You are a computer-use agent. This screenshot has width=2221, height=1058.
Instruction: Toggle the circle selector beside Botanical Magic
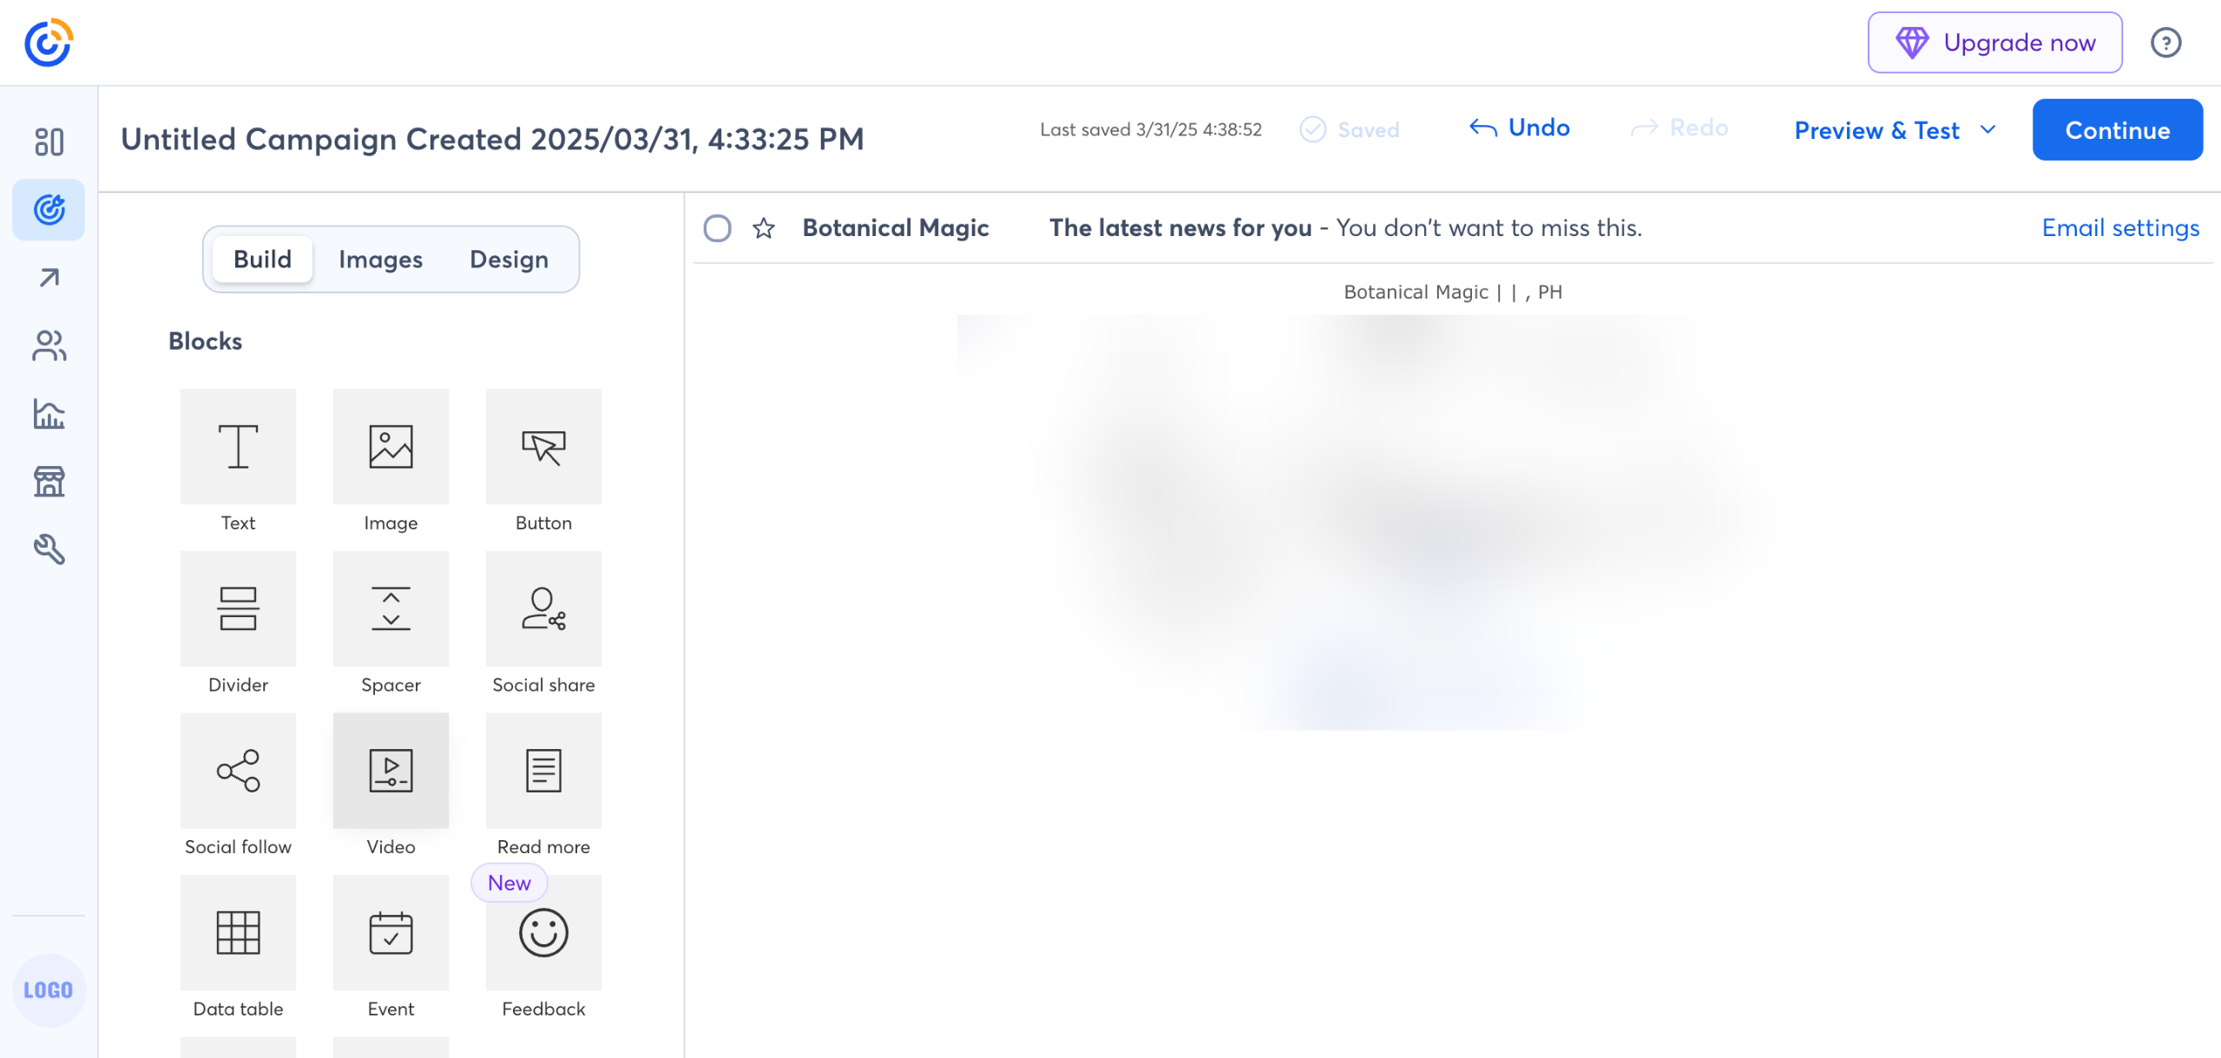(x=717, y=228)
